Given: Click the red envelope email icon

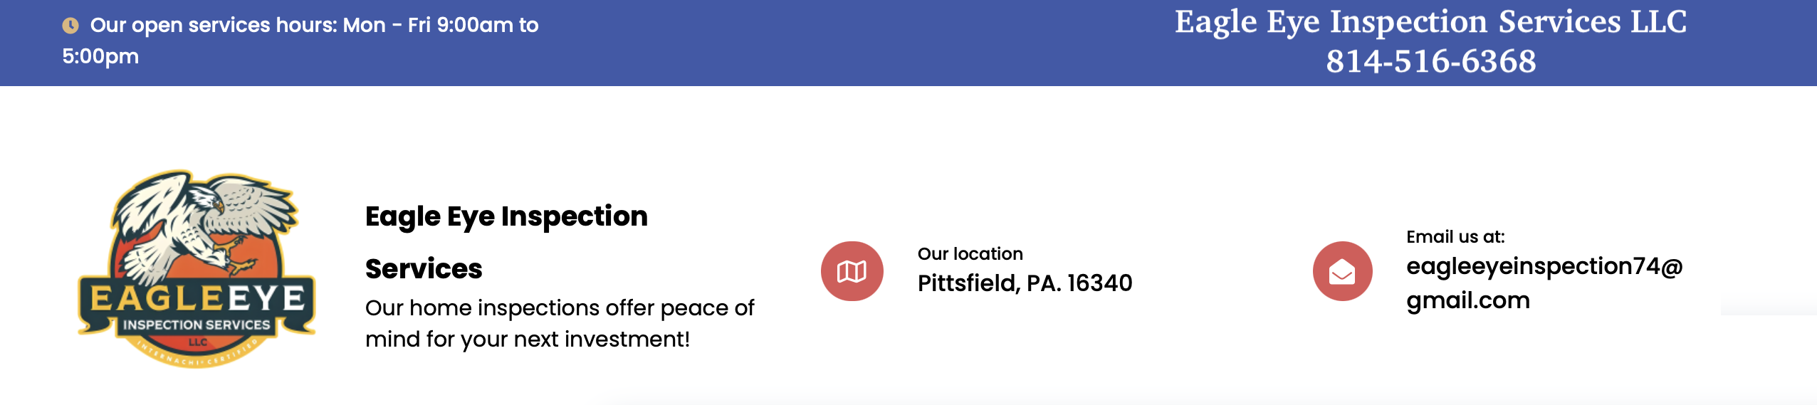Looking at the screenshot, I should pyautogui.click(x=1342, y=271).
